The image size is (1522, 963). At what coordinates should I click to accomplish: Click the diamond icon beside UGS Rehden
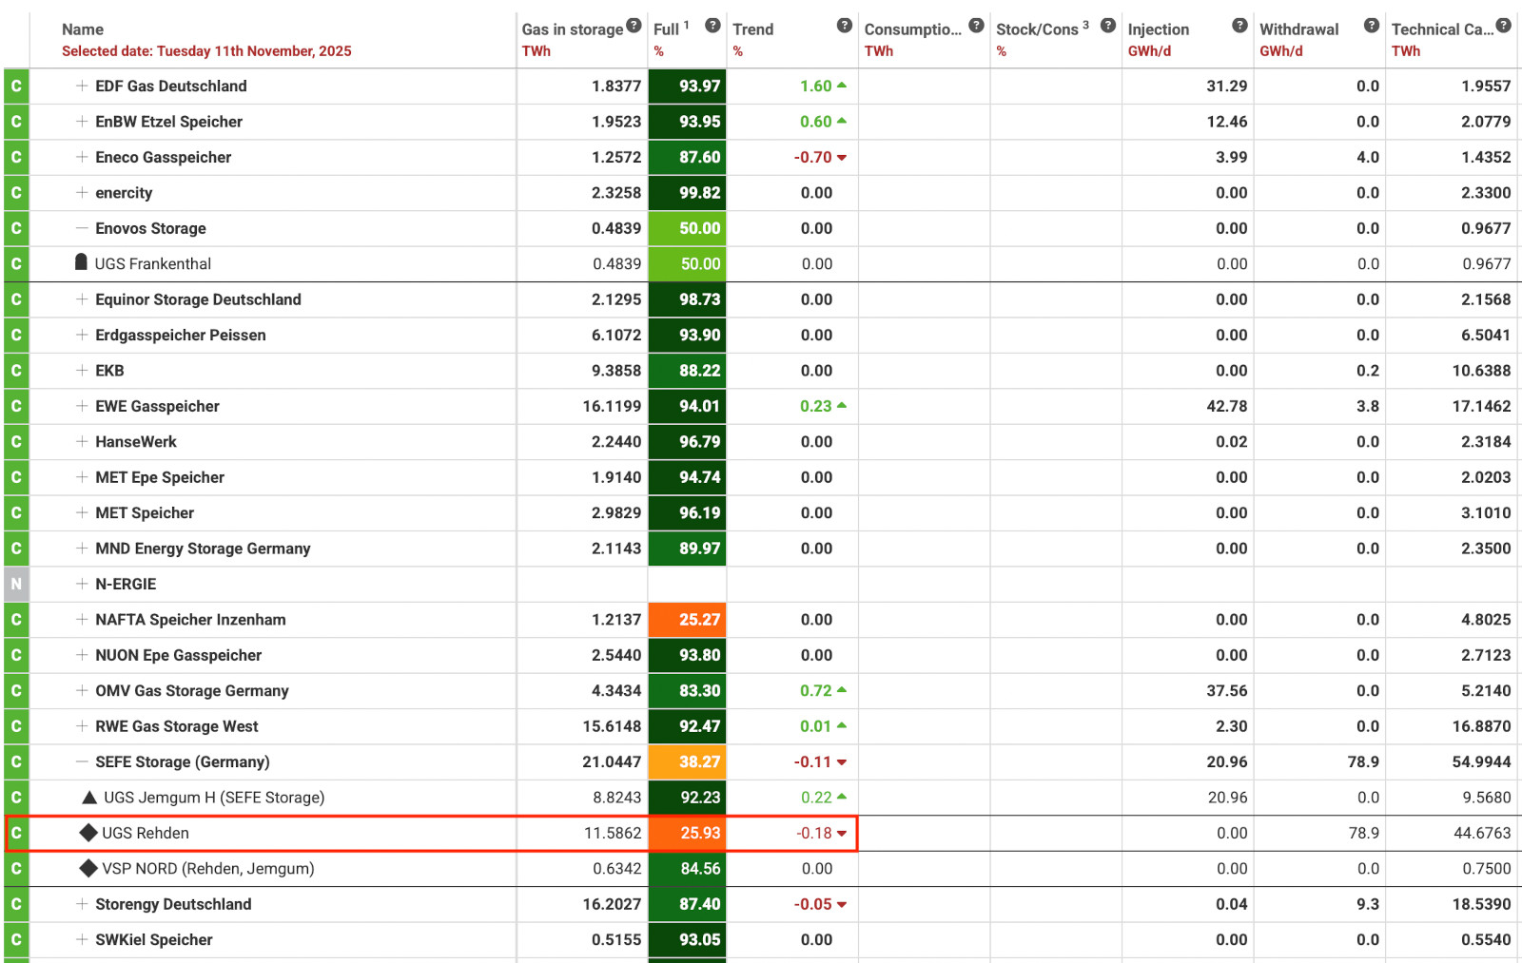coord(88,833)
